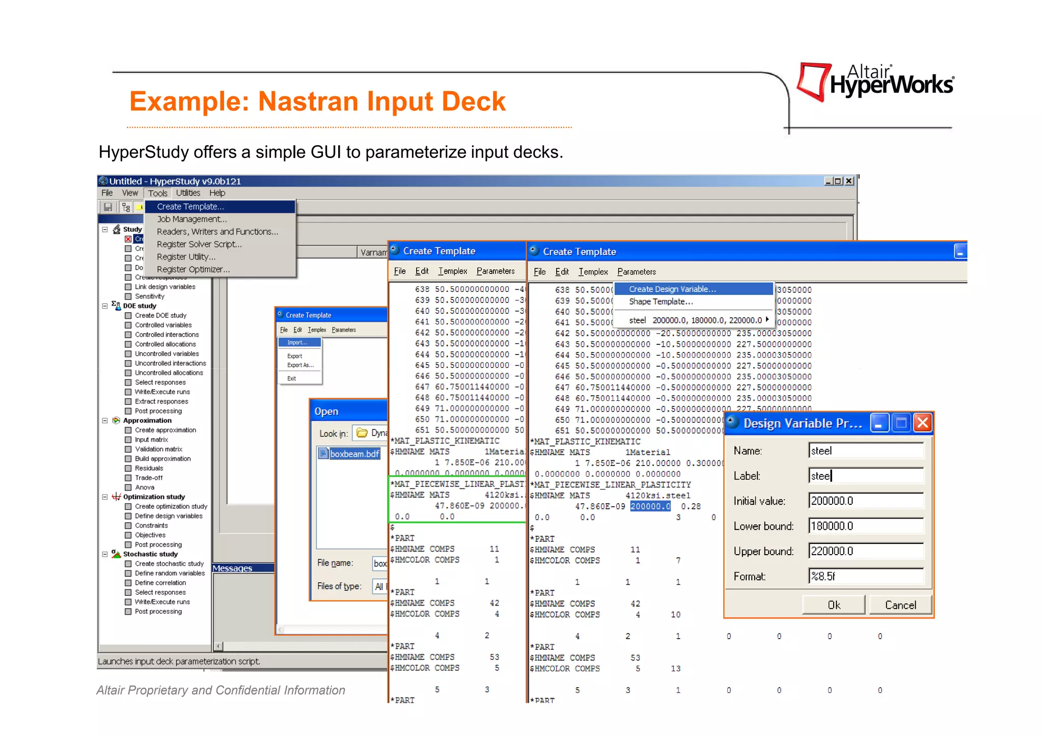Click the Initial value field

(866, 501)
